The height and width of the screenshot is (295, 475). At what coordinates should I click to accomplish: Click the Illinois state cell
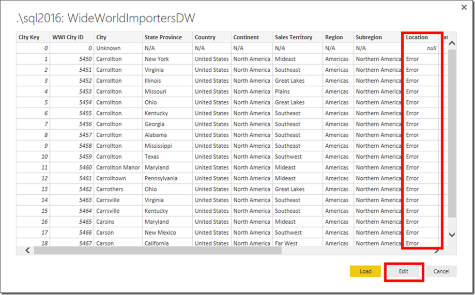(167, 81)
